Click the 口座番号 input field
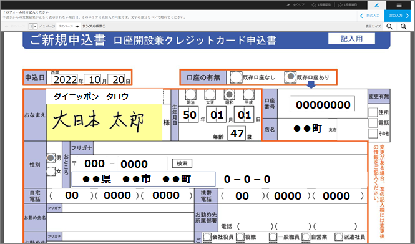 tap(323, 105)
